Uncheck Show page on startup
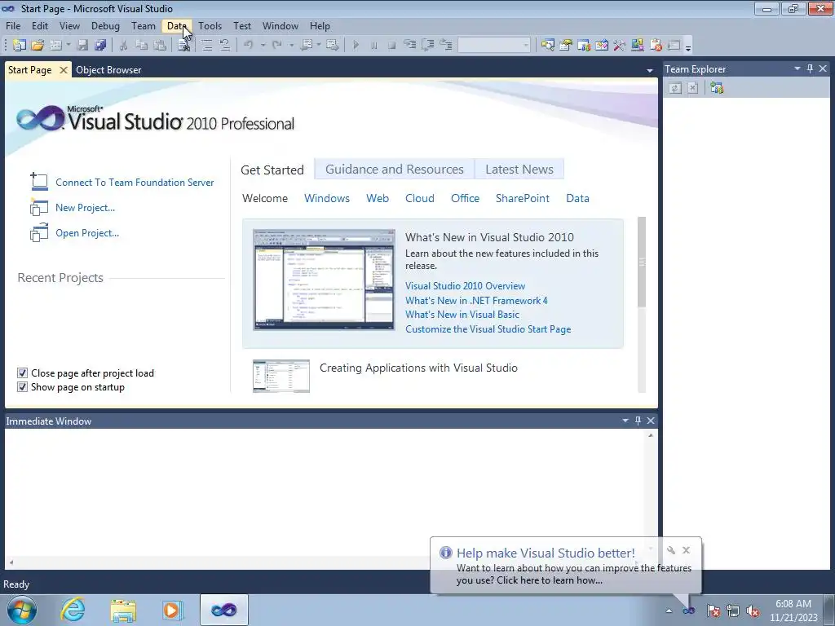Image resolution: width=835 pixels, height=626 pixels. tap(22, 386)
